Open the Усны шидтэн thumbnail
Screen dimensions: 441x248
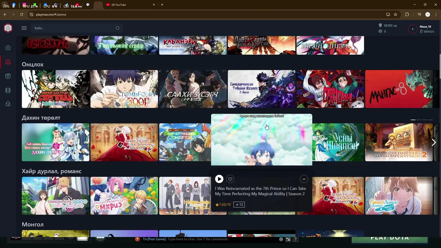click(x=338, y=142)
